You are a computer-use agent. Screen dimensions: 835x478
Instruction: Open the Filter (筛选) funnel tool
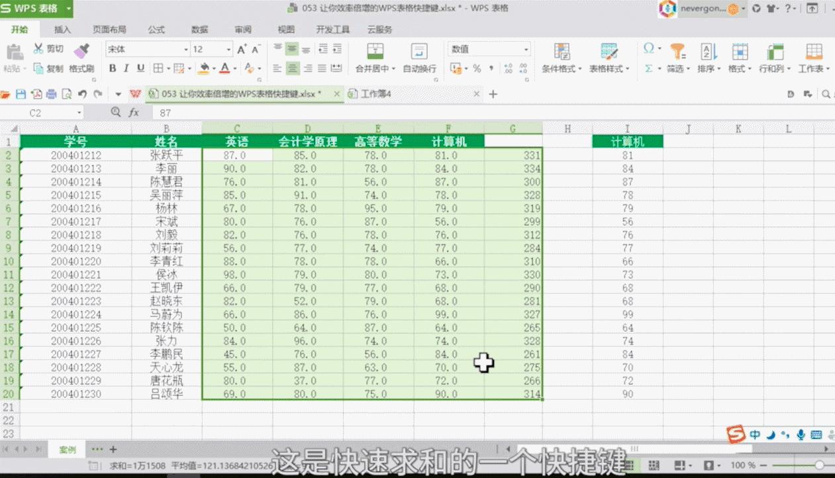677,52
